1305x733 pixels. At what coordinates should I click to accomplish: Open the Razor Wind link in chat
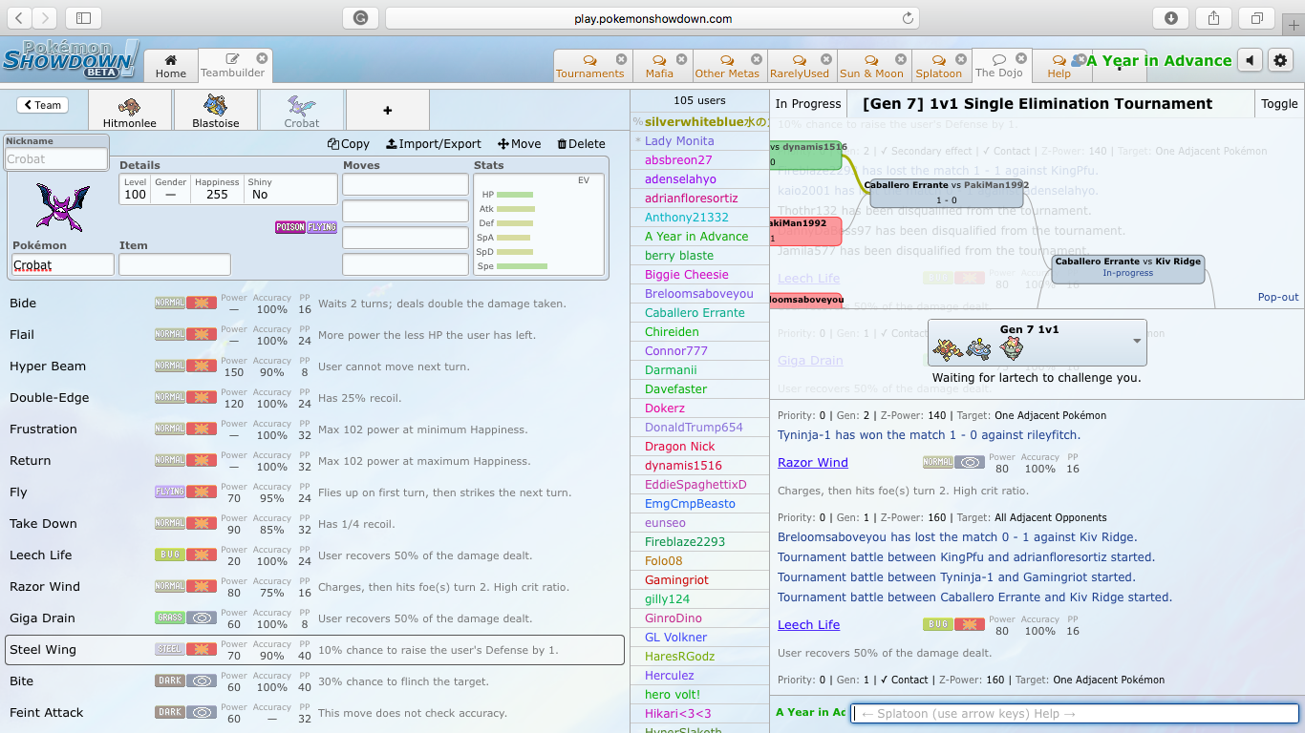click(x=813, y=462)
